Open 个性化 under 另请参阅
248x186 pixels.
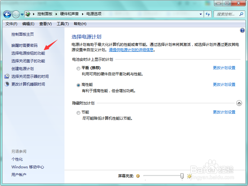coord(17,159)
